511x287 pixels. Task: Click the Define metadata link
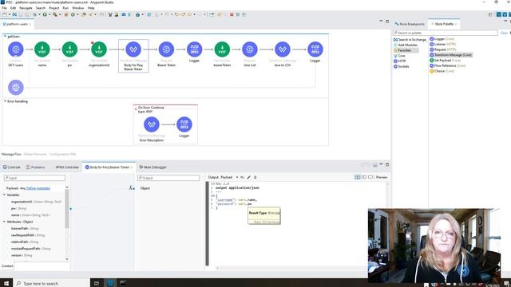click(x=38, y=188)
